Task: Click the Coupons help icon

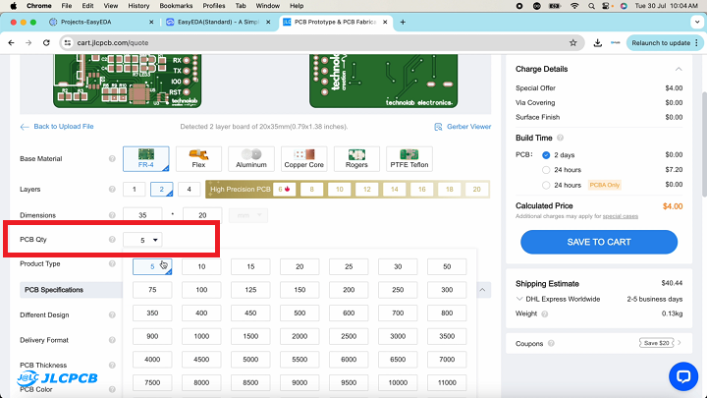Action: tap(551, 344)
